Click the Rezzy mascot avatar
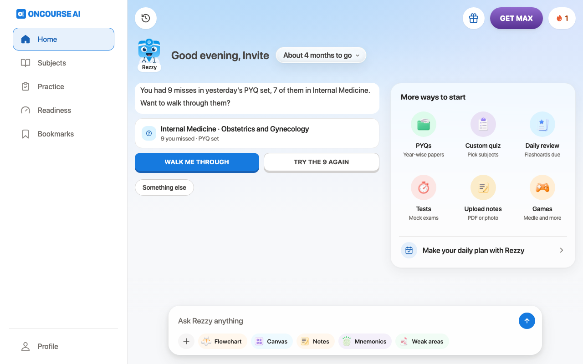The height and width of the screenshot is (364, 583). point(149,55)
